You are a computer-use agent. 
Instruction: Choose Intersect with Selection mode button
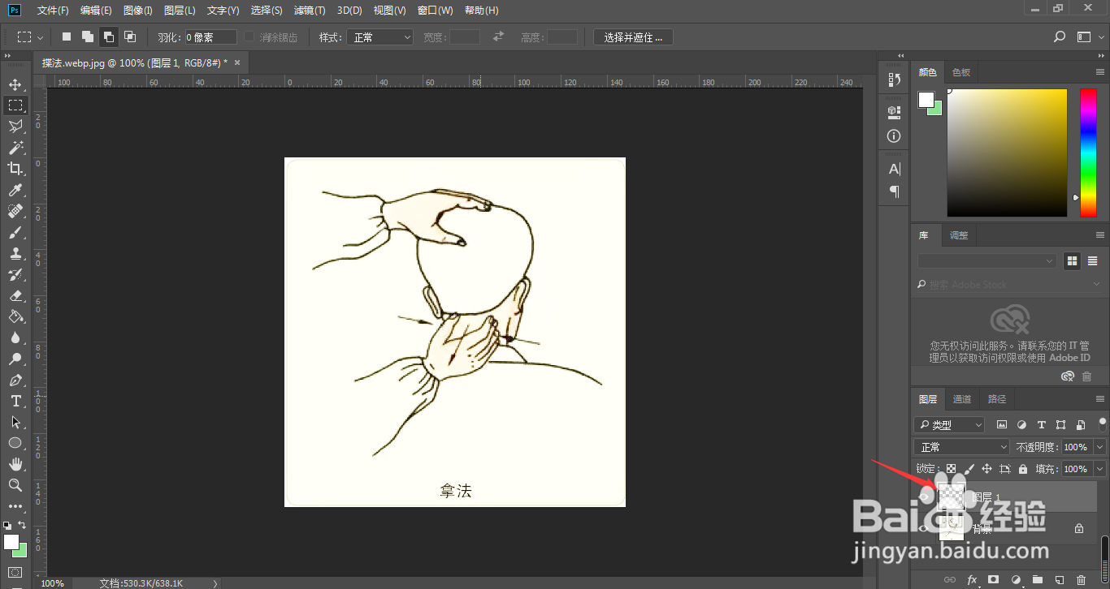click(x=130, y=37)
